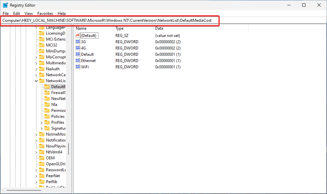This screenshot has width=327, height=194.
Task: Expand the Notification key chevron
Action: 36,140
